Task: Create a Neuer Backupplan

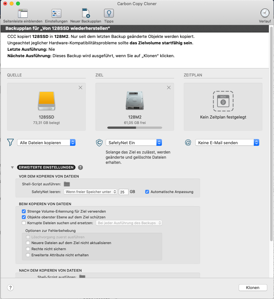Action: coord(86,13)
